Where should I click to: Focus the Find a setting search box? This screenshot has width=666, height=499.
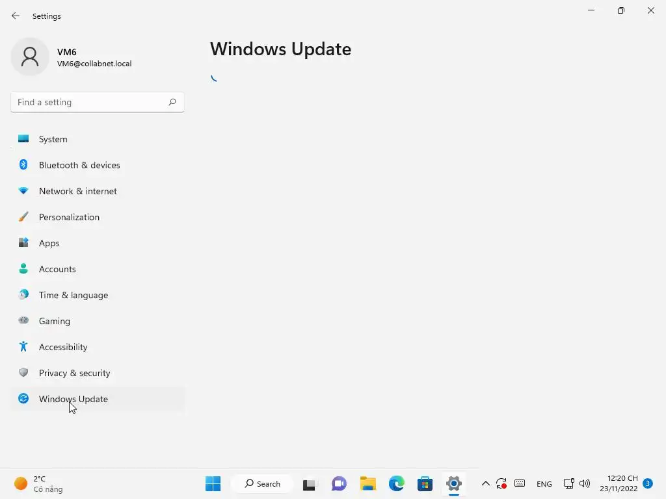[98, 102]
